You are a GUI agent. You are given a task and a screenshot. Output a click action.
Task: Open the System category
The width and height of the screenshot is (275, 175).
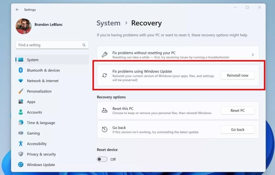point(52,60)
